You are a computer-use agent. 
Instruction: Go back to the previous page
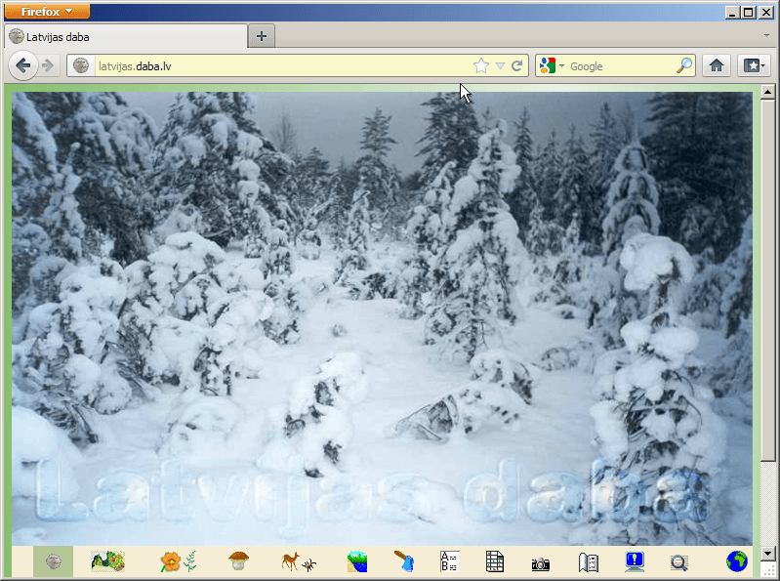pos(22,65)
